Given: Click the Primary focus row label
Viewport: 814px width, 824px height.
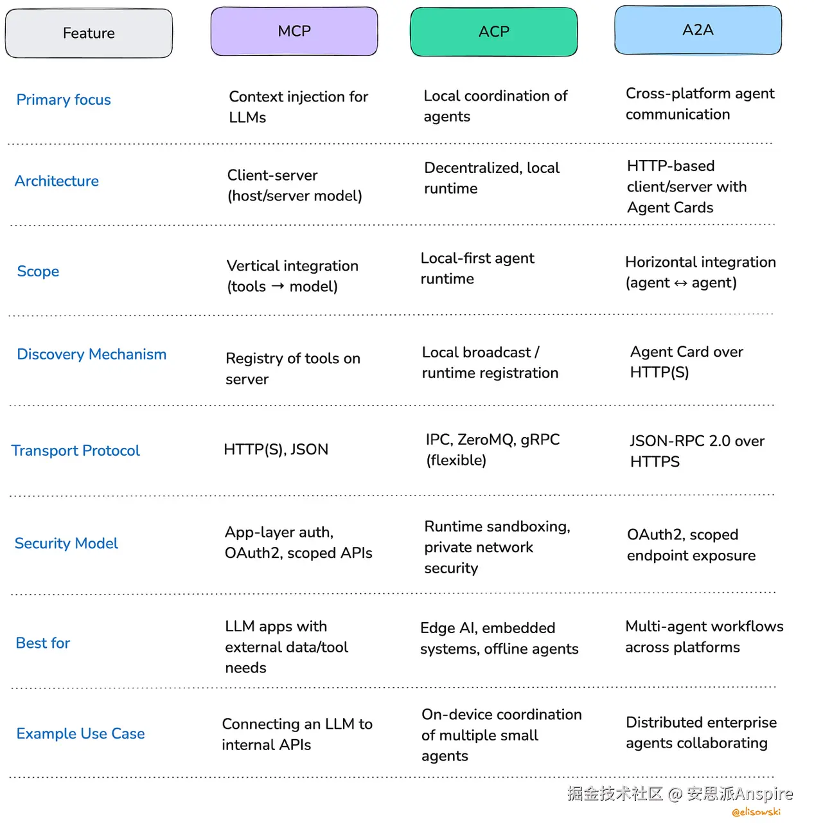Looking at the screenshot, I should click(x=64, y=100).
